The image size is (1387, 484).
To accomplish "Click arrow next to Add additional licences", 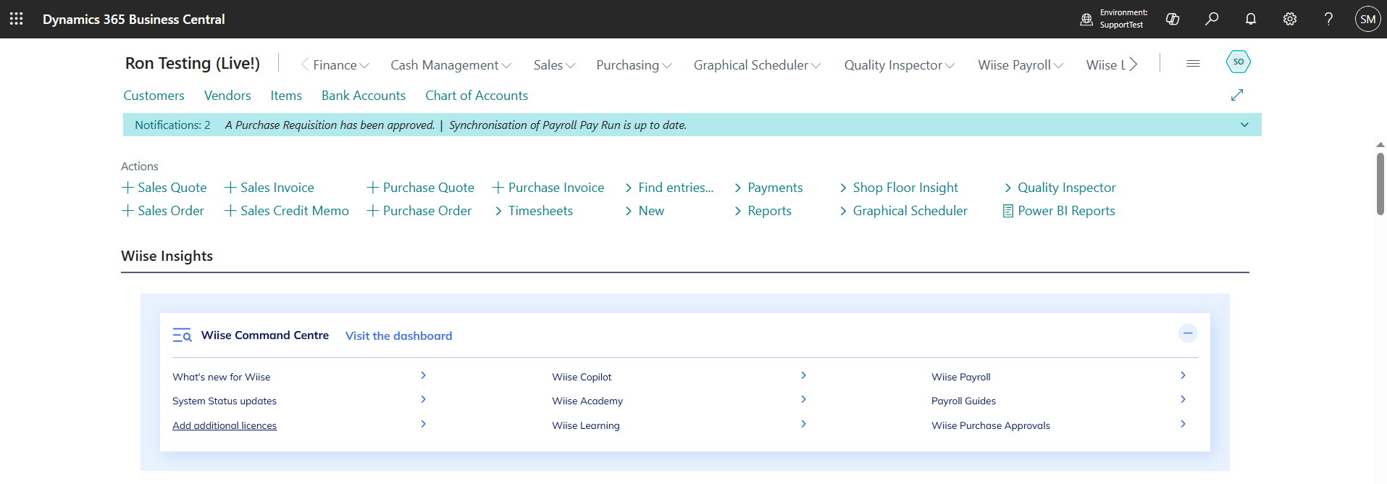I will pyautogui.click(x=424, y=424).
